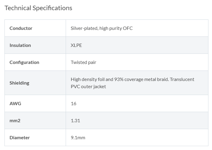Image resolution: width=212 pixels, height=150 pixels.
Task: Click the word Specifications in the heading
Action: tap(53, 8)
